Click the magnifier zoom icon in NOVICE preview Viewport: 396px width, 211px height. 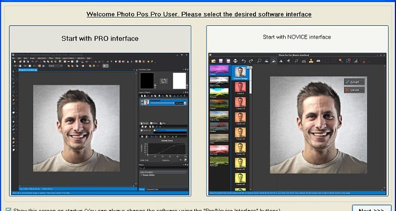[259, 61]
